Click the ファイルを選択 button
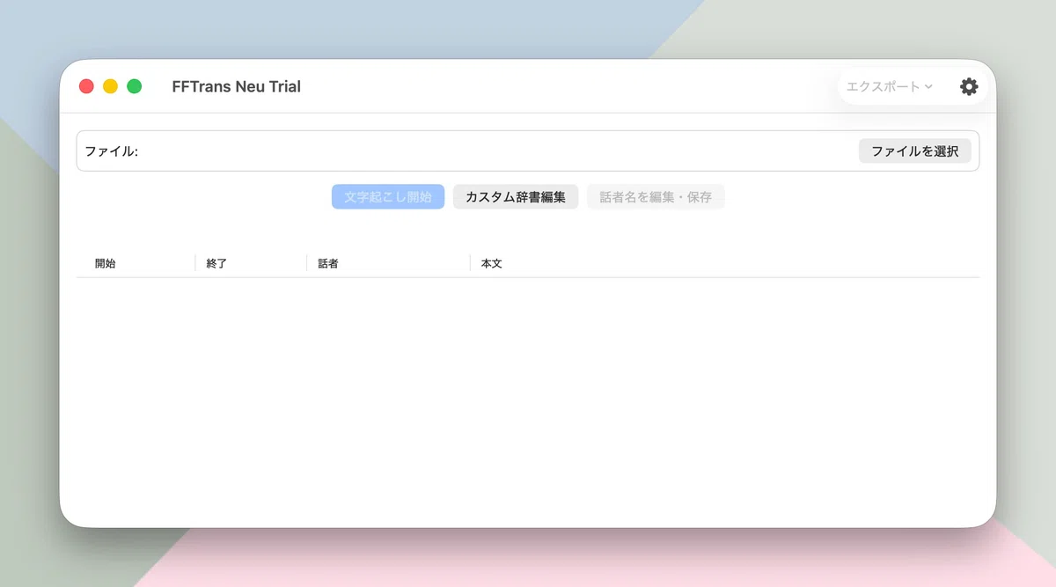Screen dimensions: 1056x587 [915, 150]
